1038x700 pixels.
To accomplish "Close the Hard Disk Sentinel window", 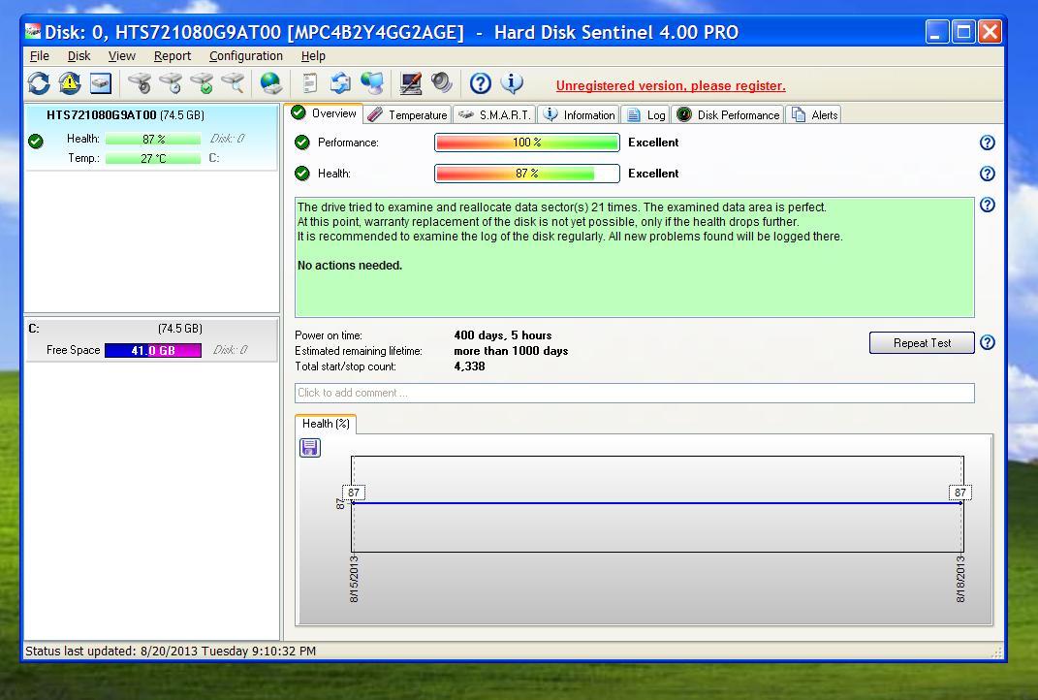I will (991, 31).
